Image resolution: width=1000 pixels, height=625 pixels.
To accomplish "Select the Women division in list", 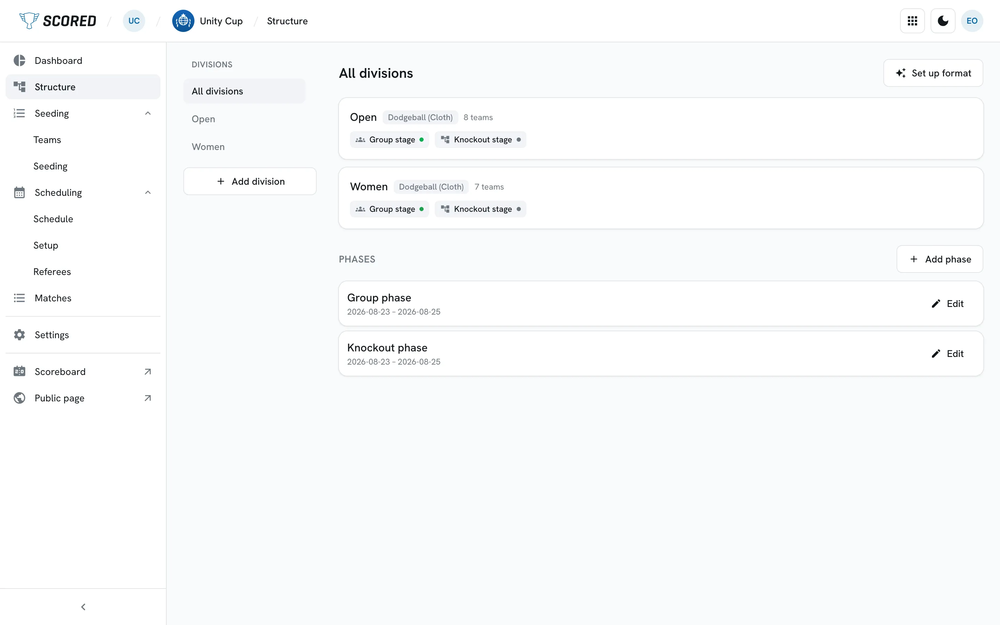I will tap(244, 147).
